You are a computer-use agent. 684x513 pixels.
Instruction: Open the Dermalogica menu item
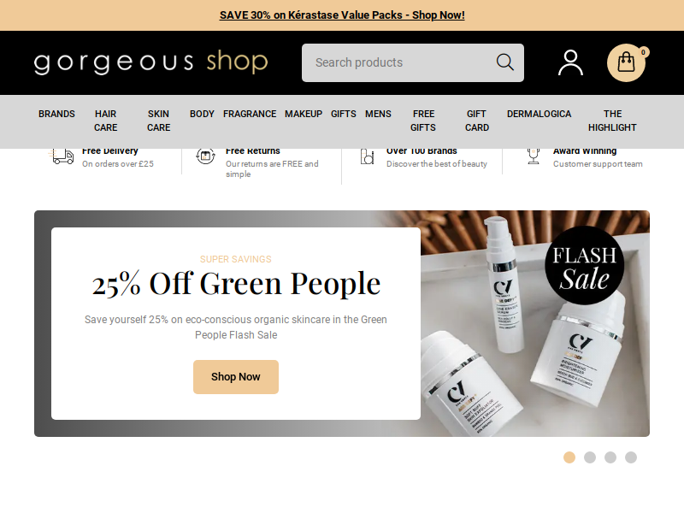(539, 114)
